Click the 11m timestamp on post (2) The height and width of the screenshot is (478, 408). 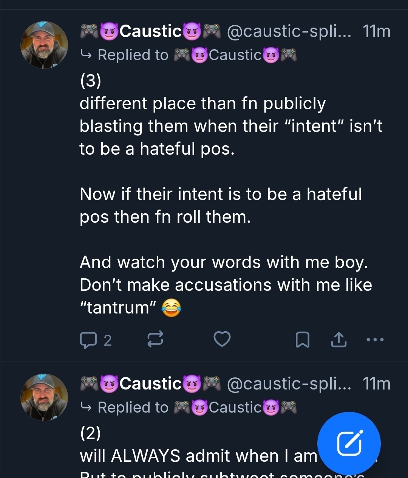[x=376, y=384]
